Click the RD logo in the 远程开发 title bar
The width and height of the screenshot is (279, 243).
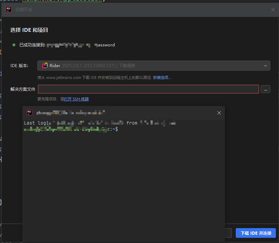tap(9, 10)
